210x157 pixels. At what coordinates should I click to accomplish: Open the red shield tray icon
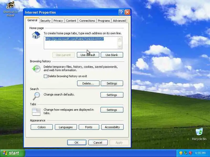click(x=190, y=153)
